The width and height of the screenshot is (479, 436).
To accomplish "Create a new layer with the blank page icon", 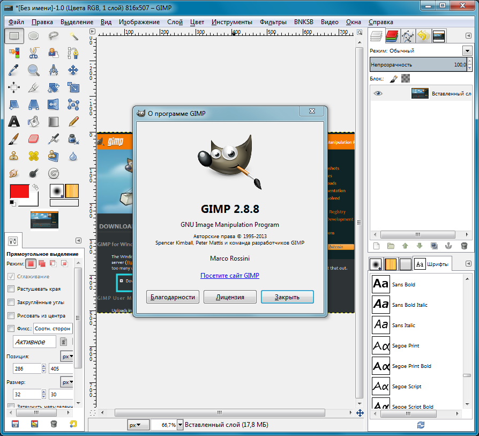I will (376, 246).
